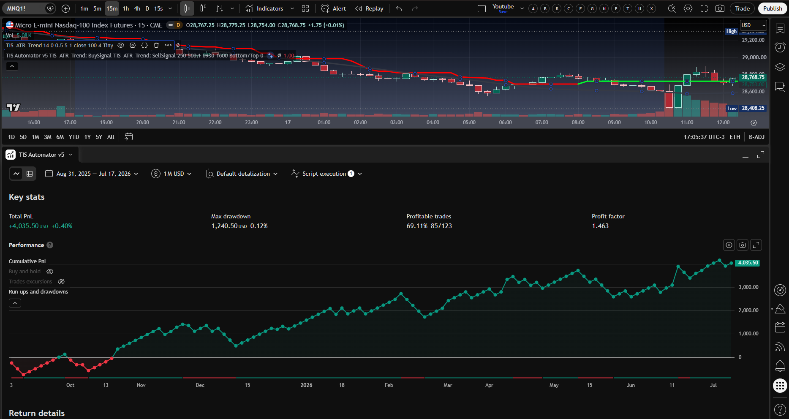
Task: Open the backtest date range dropdown
Action: click(x=92, y=174)
